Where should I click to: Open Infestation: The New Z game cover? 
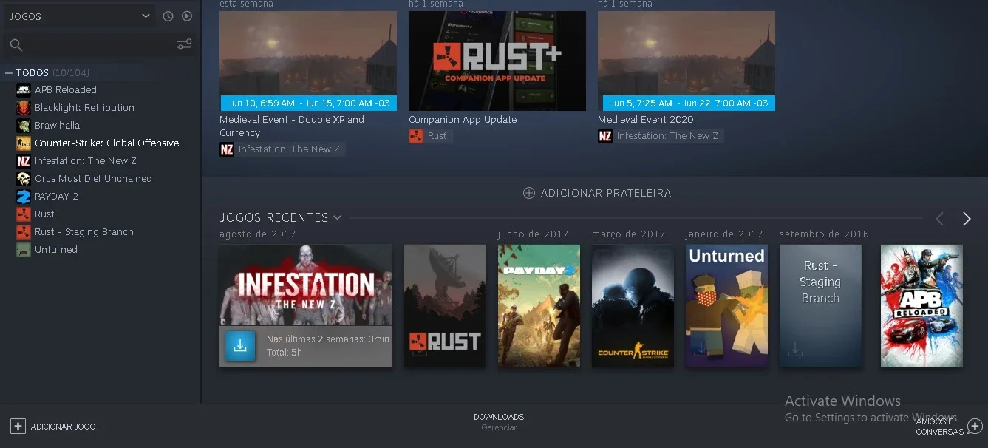[306, 285]
